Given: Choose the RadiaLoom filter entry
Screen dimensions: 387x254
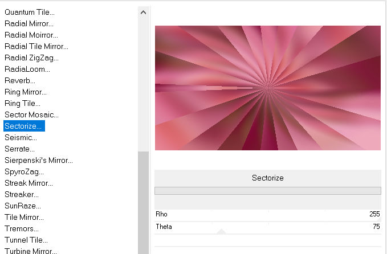Looking at the screenshot, I should tap(27, 69).
